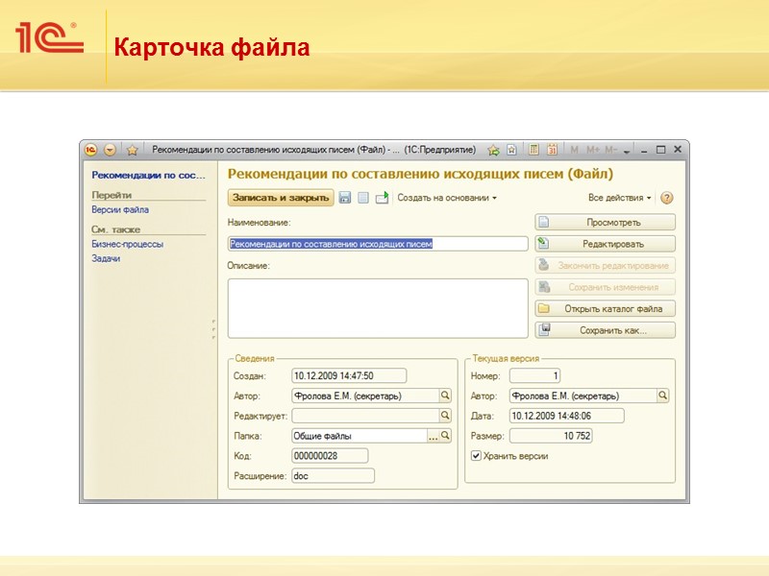Expand the Создать на основании dropdown

[x=447, y=198]
